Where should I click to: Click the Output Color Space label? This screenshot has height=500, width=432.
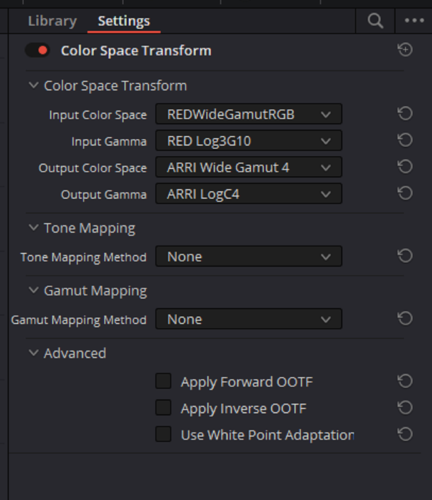click(x=93, y=167)
